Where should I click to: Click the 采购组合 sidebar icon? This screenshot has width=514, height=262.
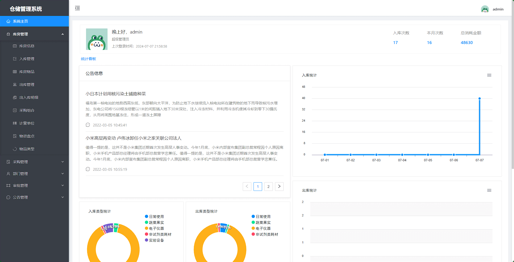15,110
